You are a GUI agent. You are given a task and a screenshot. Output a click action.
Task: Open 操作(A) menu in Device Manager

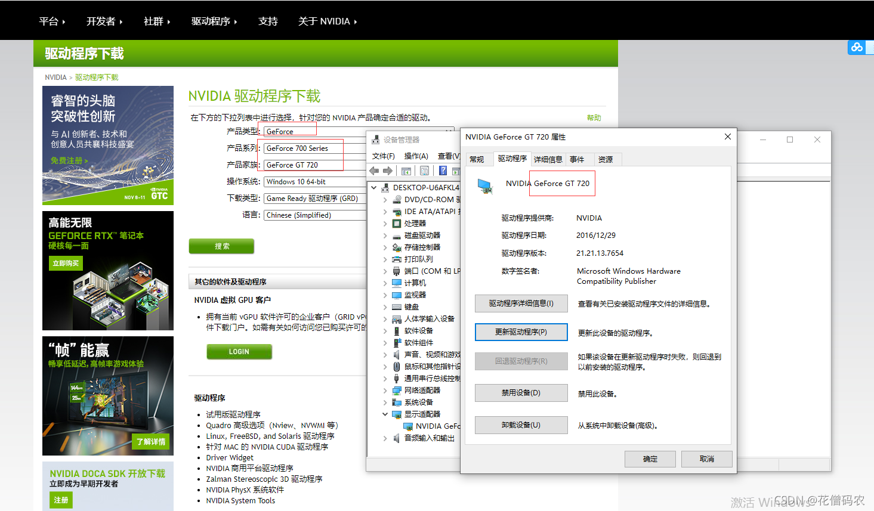pos(416,156)
